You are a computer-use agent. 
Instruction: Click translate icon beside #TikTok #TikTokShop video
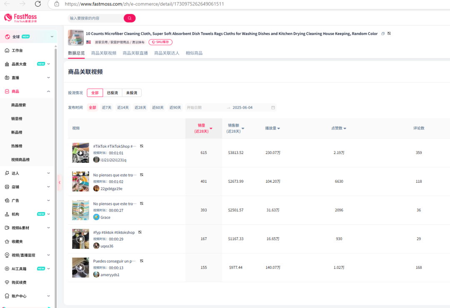click(142, 146)
